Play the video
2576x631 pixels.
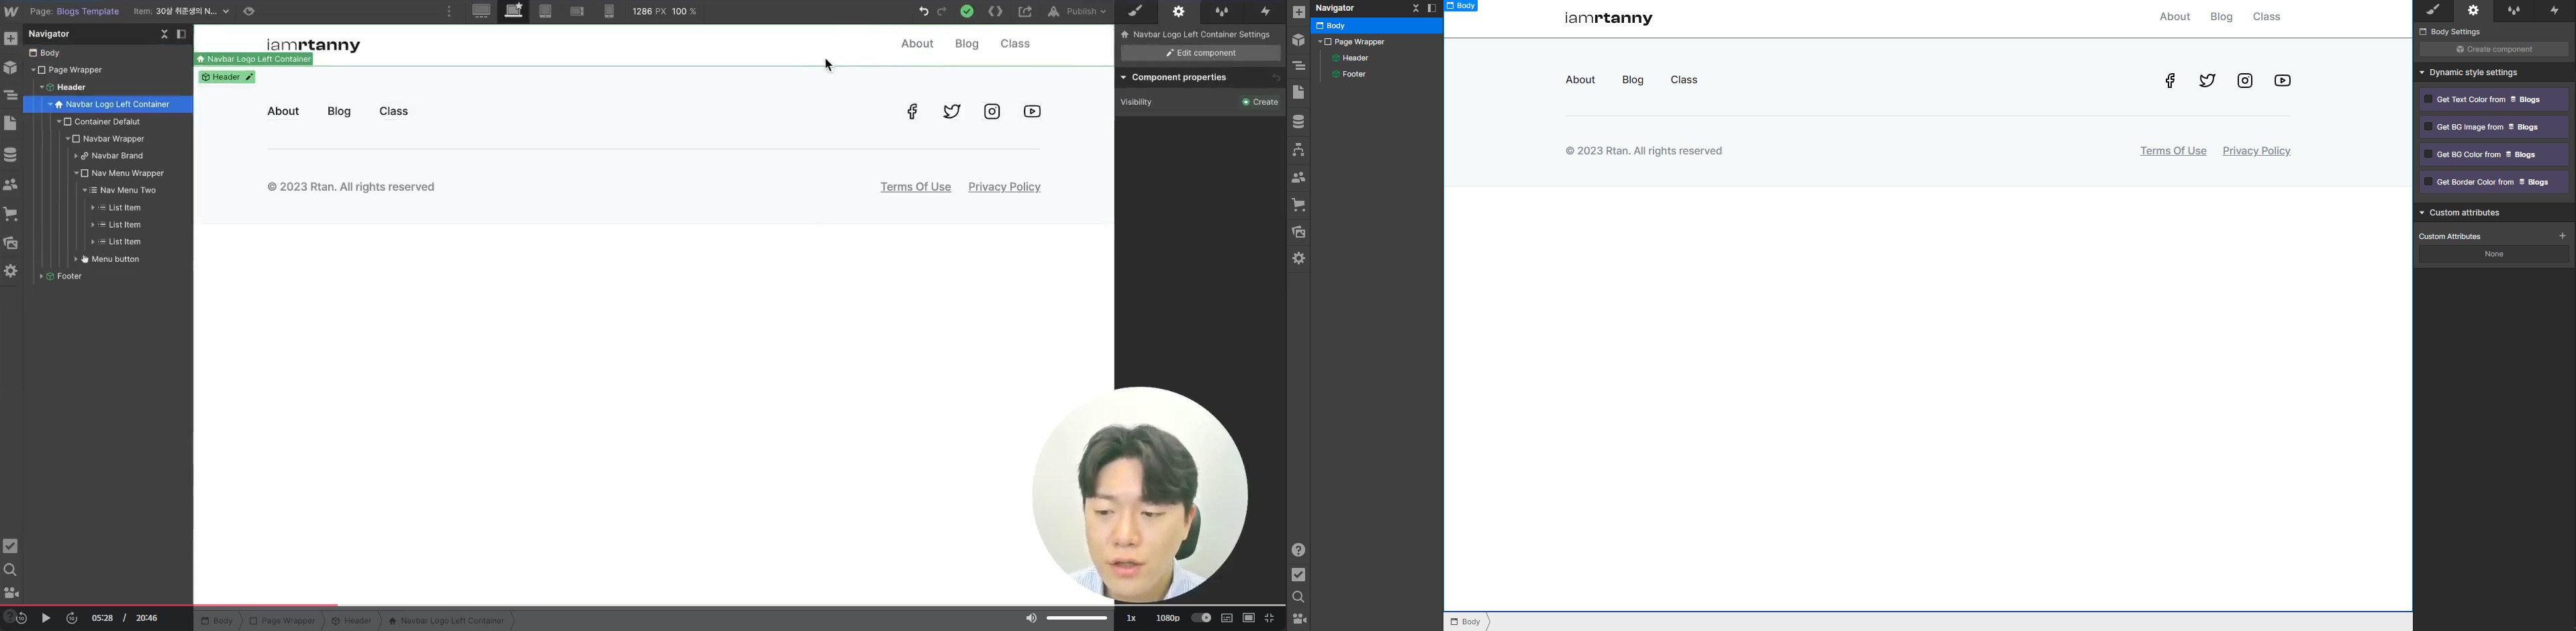(46, 618)
